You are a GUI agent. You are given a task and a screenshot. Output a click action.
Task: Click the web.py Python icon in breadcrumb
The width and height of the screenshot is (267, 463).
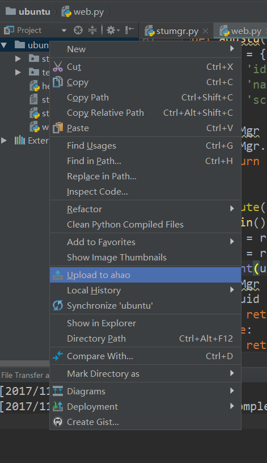pos(66,11)
